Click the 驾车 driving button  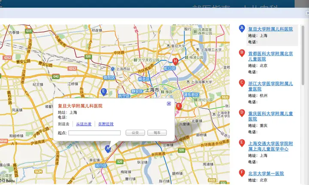pyautogui.click(x=157, y=133)
